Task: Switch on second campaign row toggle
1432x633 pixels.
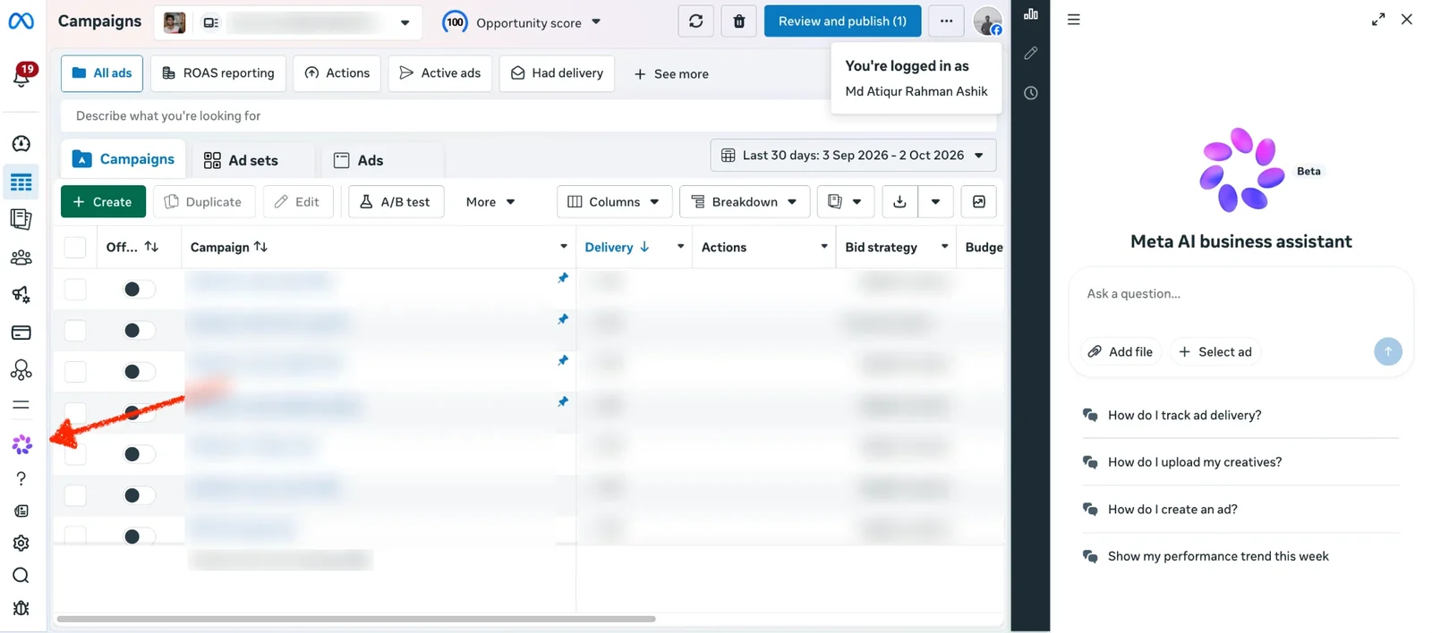Action: tap(138, 330)
